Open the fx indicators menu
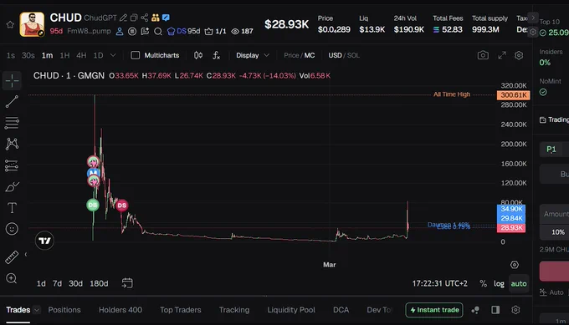 point(216,55)
